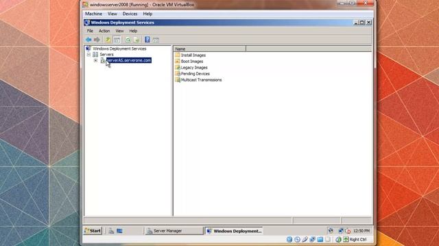The height and width of the screenshot is (246, 439).
Task: Click the Refresh toolbar icon
Action: (x=128, y=40)
